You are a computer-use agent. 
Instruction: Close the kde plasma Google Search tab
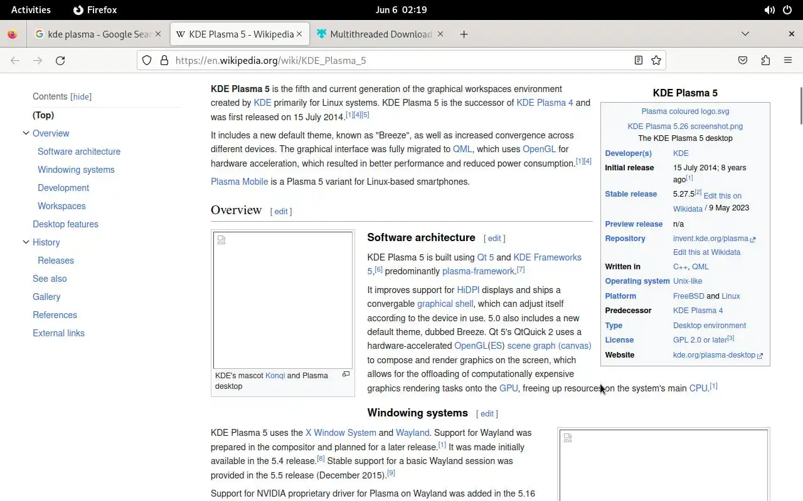point(158,34)
